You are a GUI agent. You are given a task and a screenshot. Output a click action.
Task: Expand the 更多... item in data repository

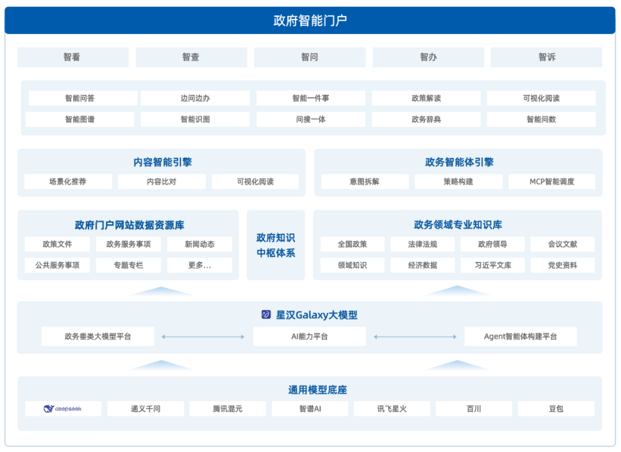pos(200,265)
